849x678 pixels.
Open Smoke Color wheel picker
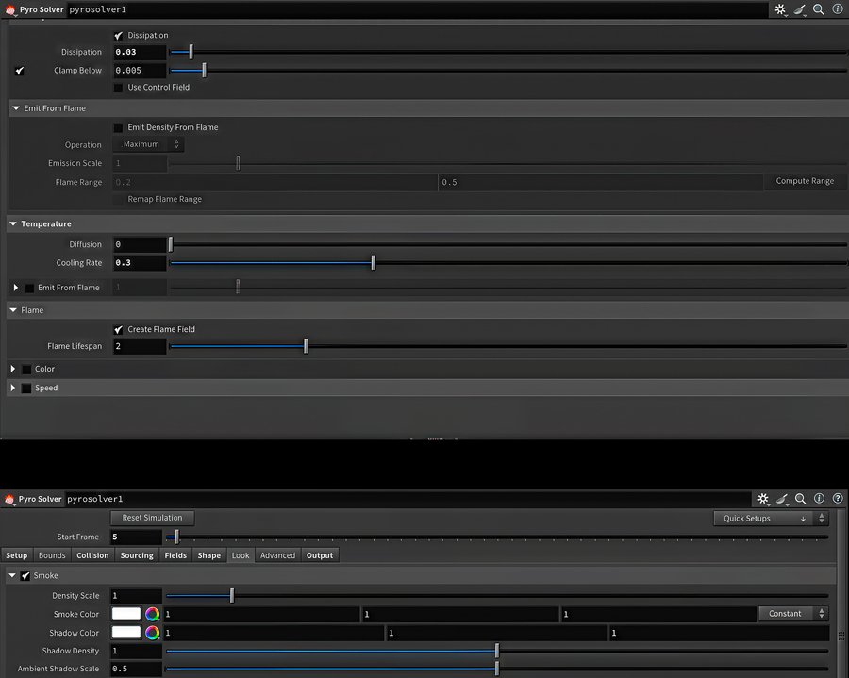(152, 614)
